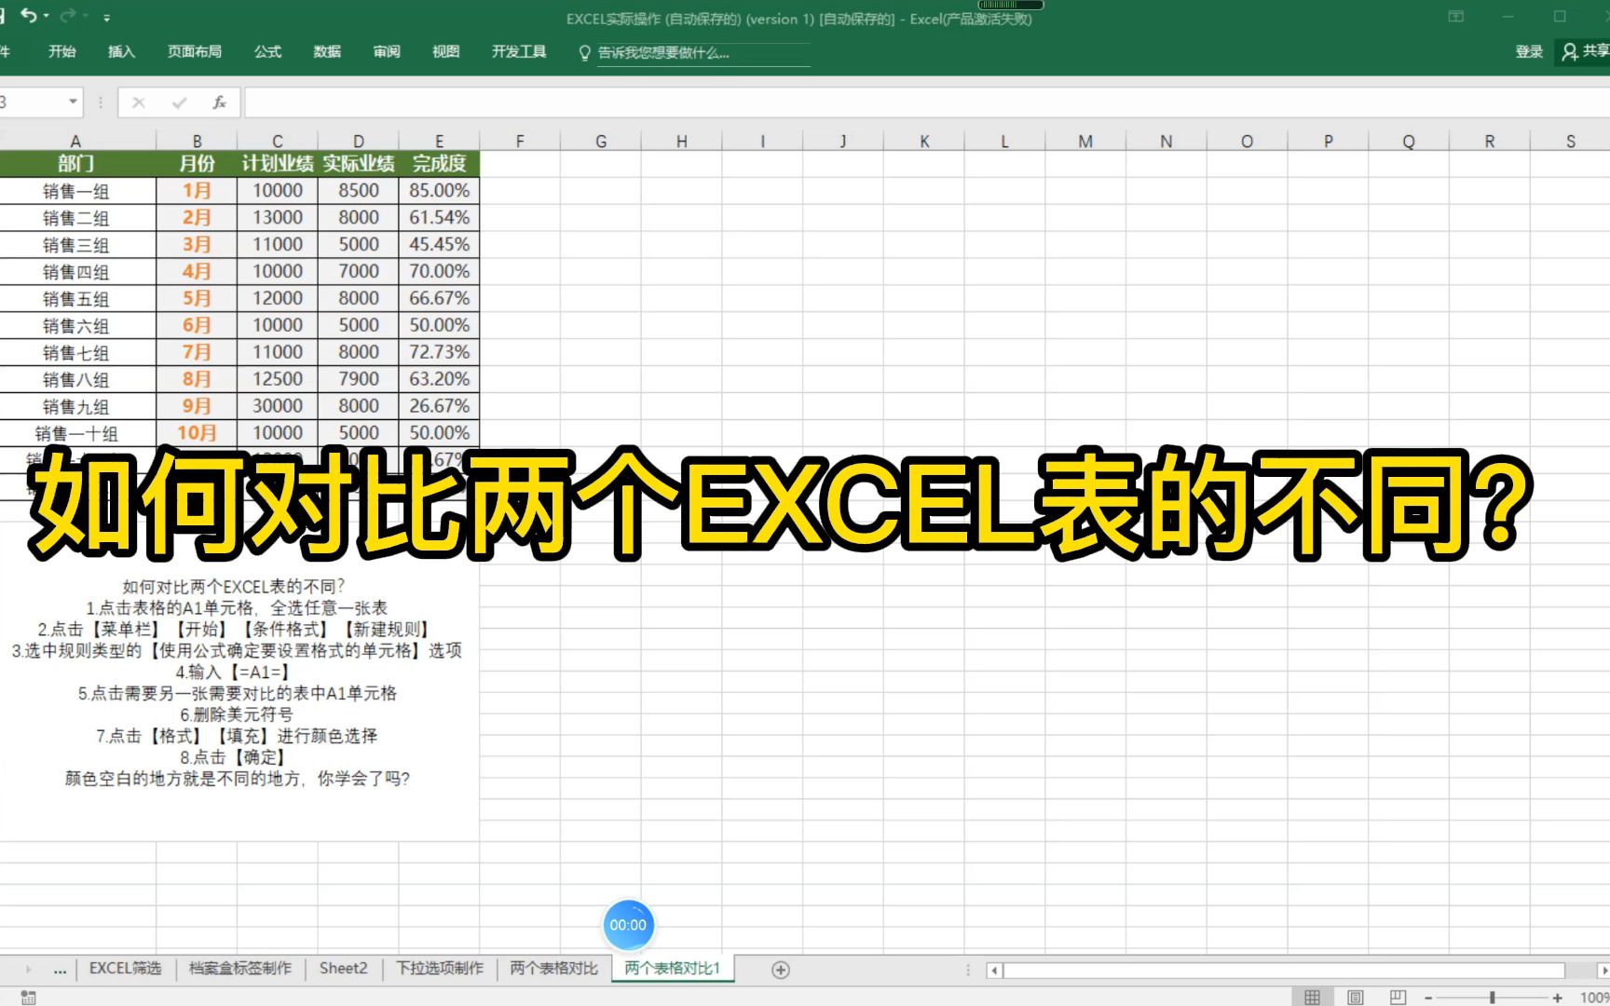Click the sheet tab ellipsis for more sheets
1610x1006 pixels.
pyautogui.click(x=60, y=970)
